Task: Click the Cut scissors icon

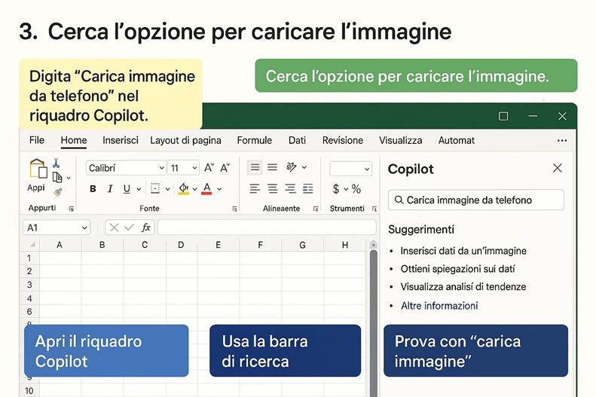Action: click(x=56, y=163)
